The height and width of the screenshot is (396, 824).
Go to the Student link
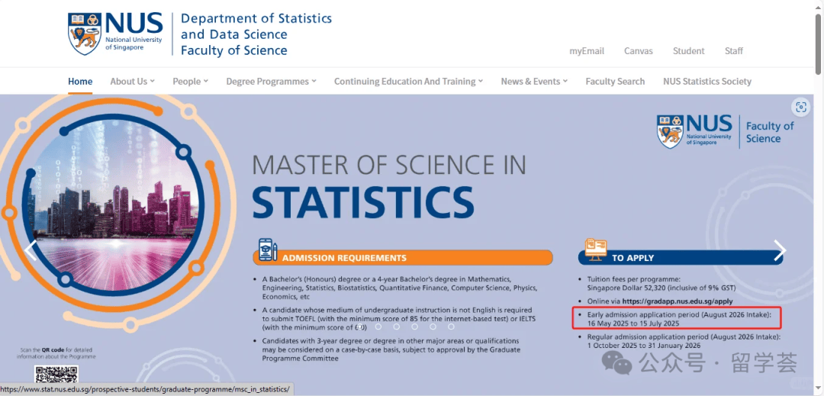click(688, 51)
